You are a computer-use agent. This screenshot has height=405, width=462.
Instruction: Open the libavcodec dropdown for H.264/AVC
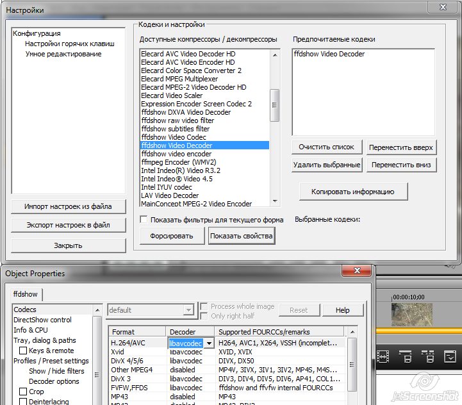pyautogui.click(x=209, y=343)
